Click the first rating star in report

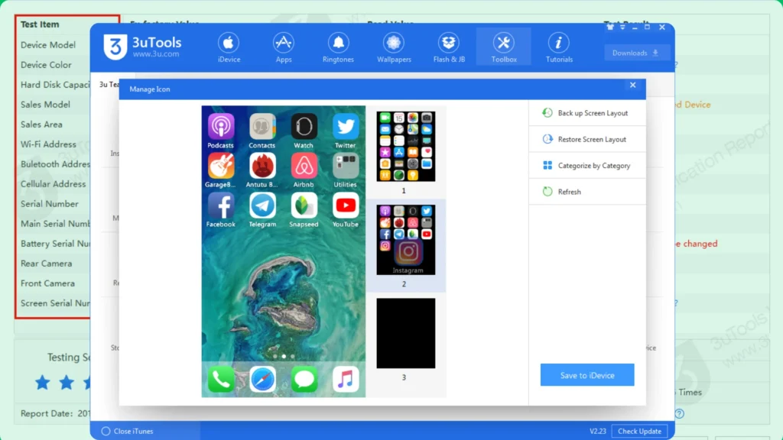point(43,383)
